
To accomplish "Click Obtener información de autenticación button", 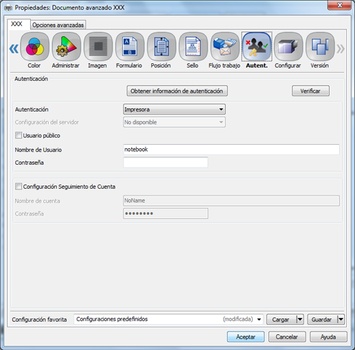I will click(177, 91).
